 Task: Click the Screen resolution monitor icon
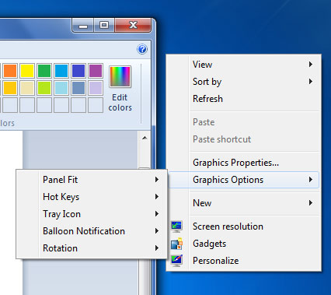[177, 227]
